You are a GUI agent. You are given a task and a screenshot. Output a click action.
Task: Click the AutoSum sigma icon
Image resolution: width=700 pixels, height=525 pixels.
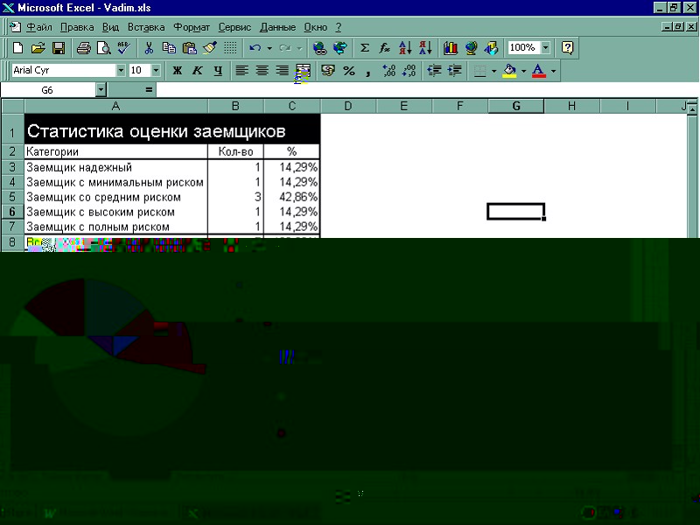365,48
